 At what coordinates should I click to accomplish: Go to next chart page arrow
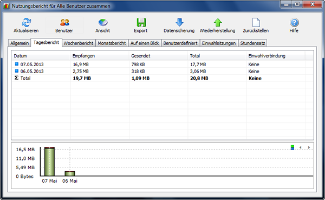click(309, 147)
